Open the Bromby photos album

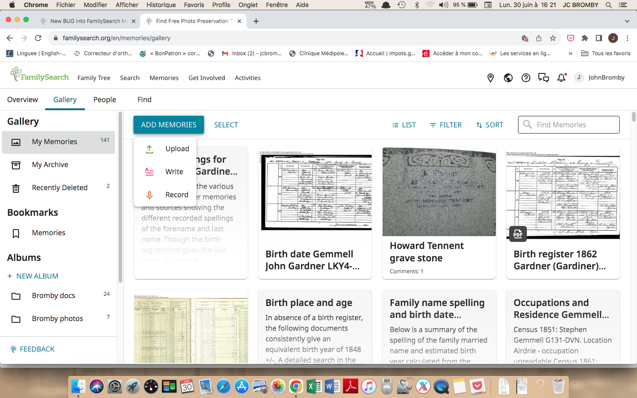click(58, 319)
